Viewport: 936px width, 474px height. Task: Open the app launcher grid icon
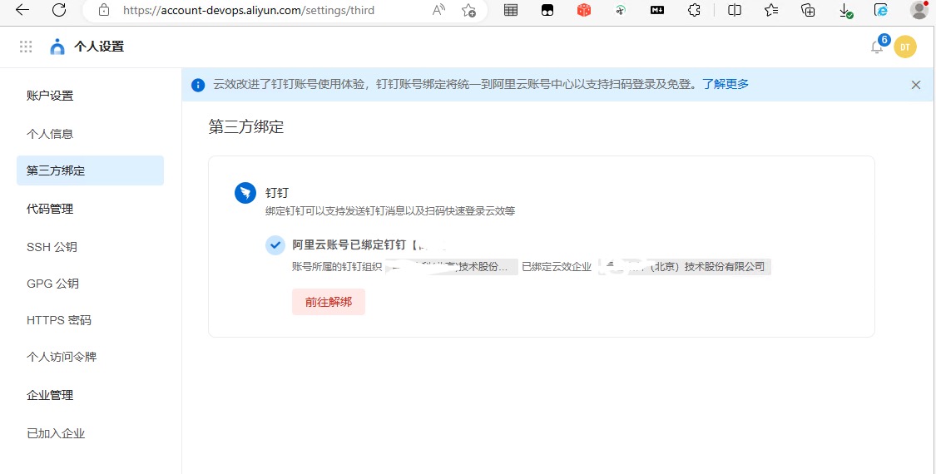pos(26,47)
